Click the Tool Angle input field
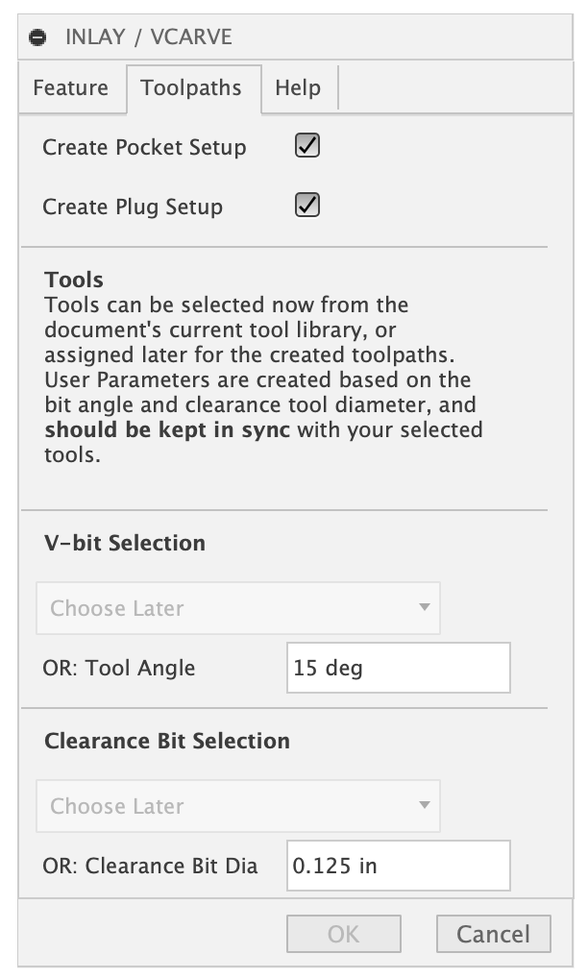Viewport: 588px width, 978px height. point(398,668)
